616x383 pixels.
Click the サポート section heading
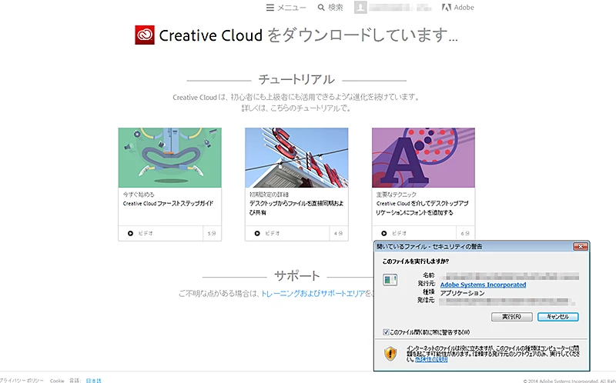pos(297,276)
